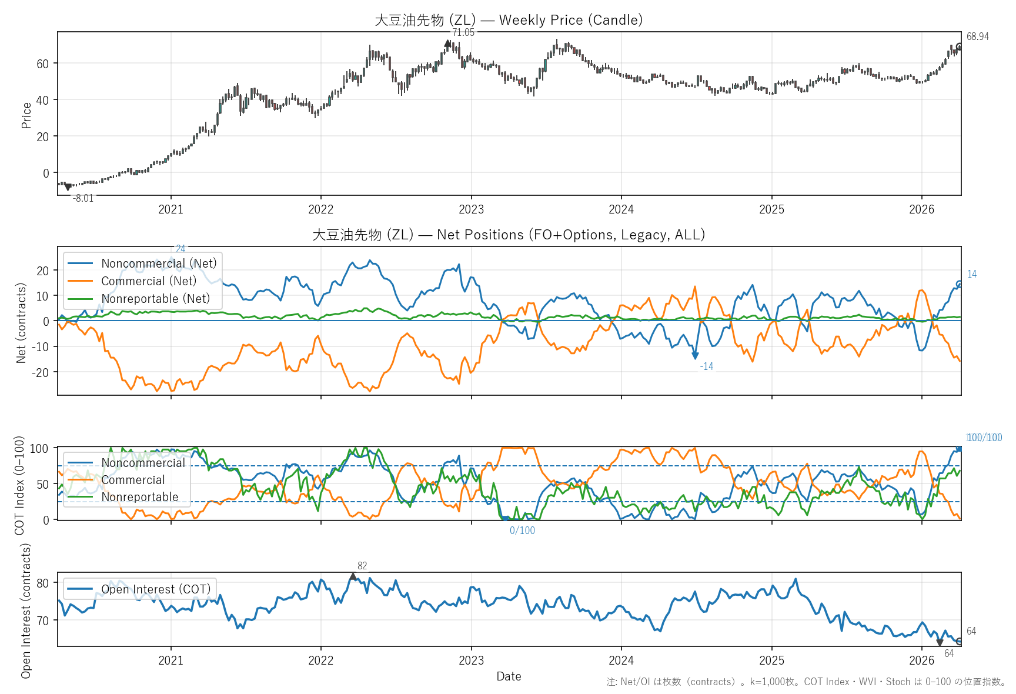
Task: Click the 2023 tick label under the price chart
Action: click(x=471, y=209)
